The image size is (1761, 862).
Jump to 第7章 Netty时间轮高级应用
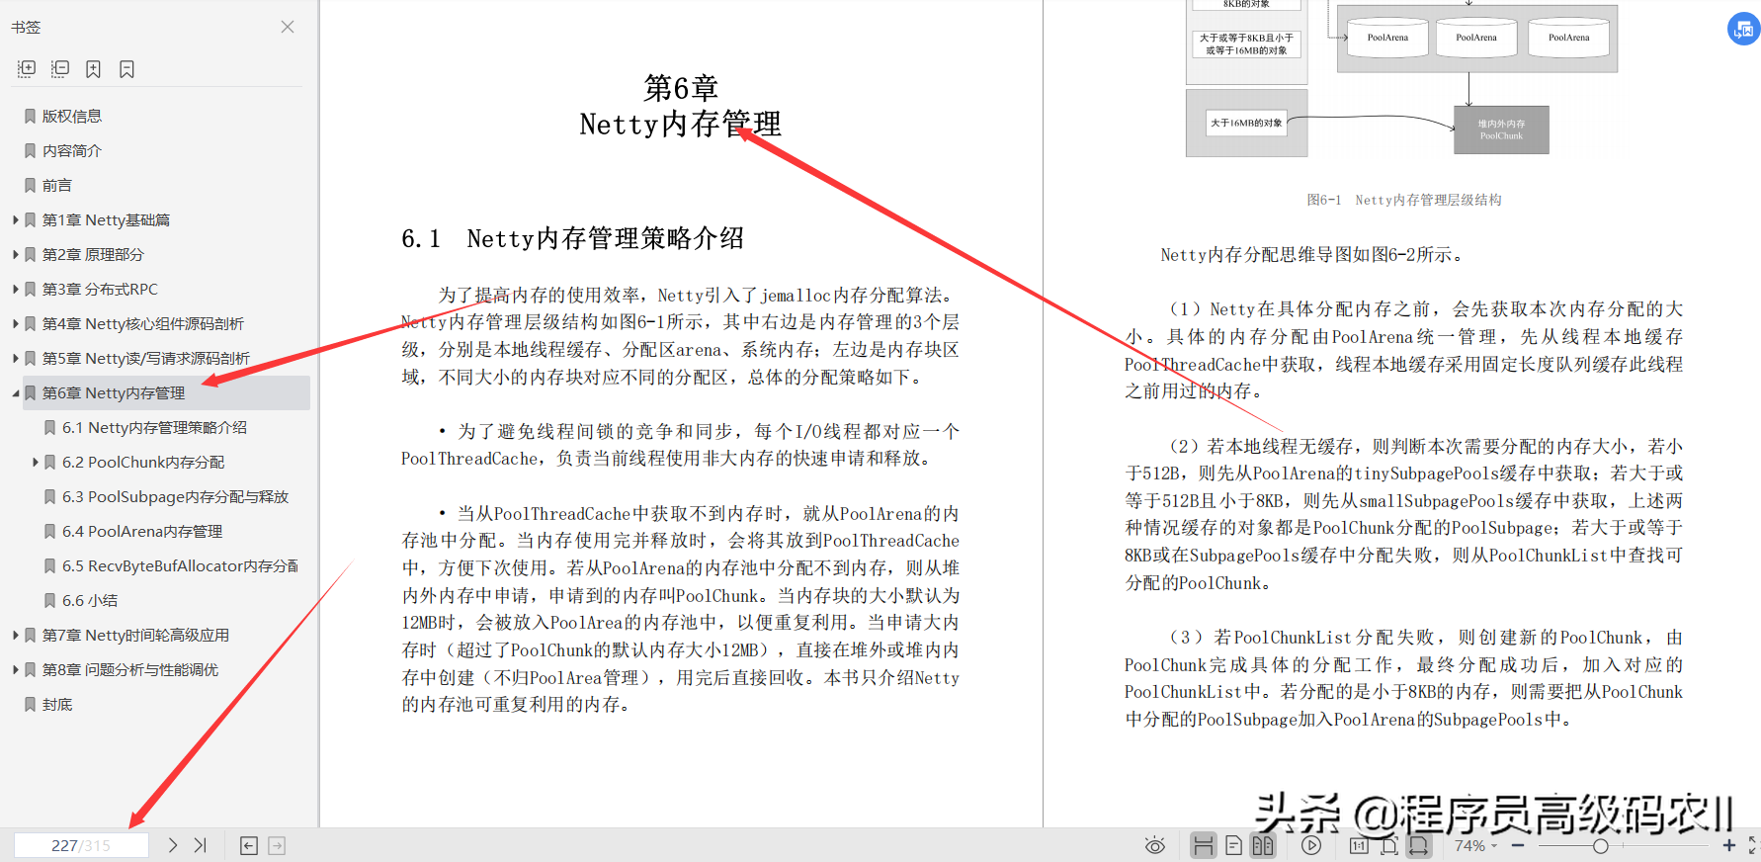(135, 635)
